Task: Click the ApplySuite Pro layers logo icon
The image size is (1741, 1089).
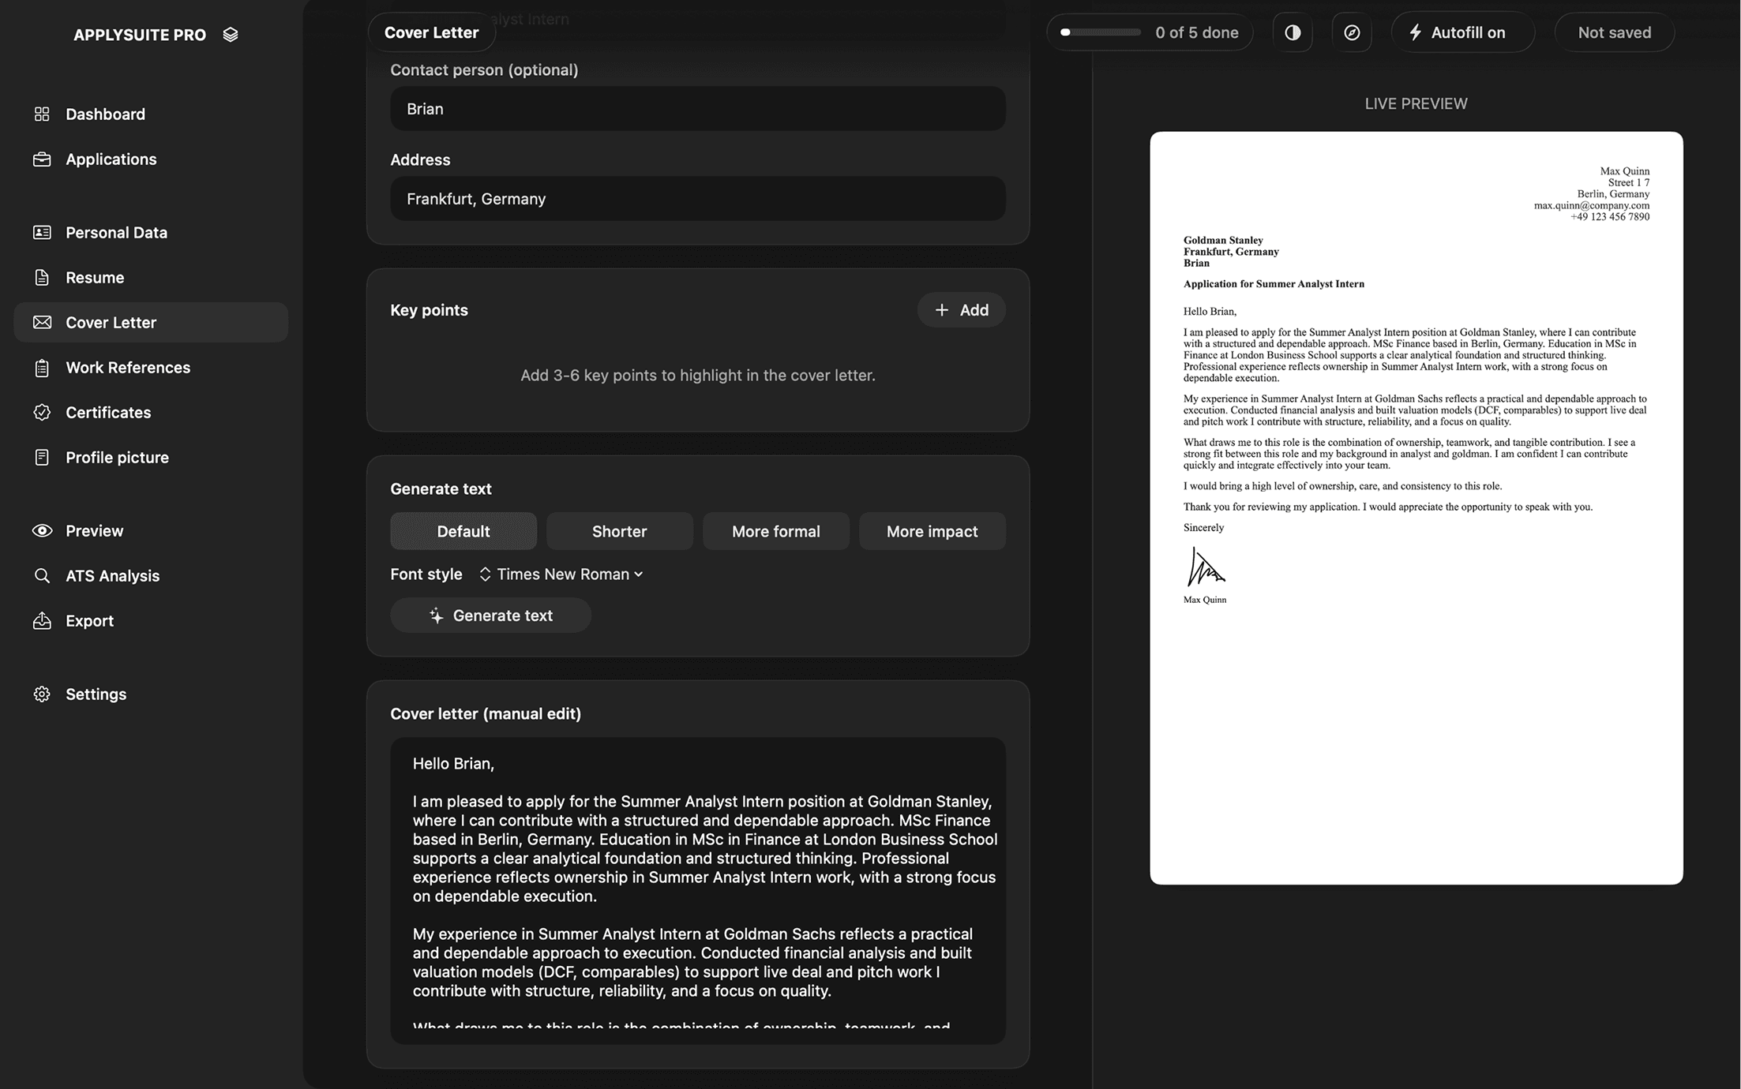Action: point(231,35)
